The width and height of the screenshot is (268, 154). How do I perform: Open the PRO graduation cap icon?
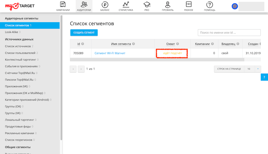(147, 4)
